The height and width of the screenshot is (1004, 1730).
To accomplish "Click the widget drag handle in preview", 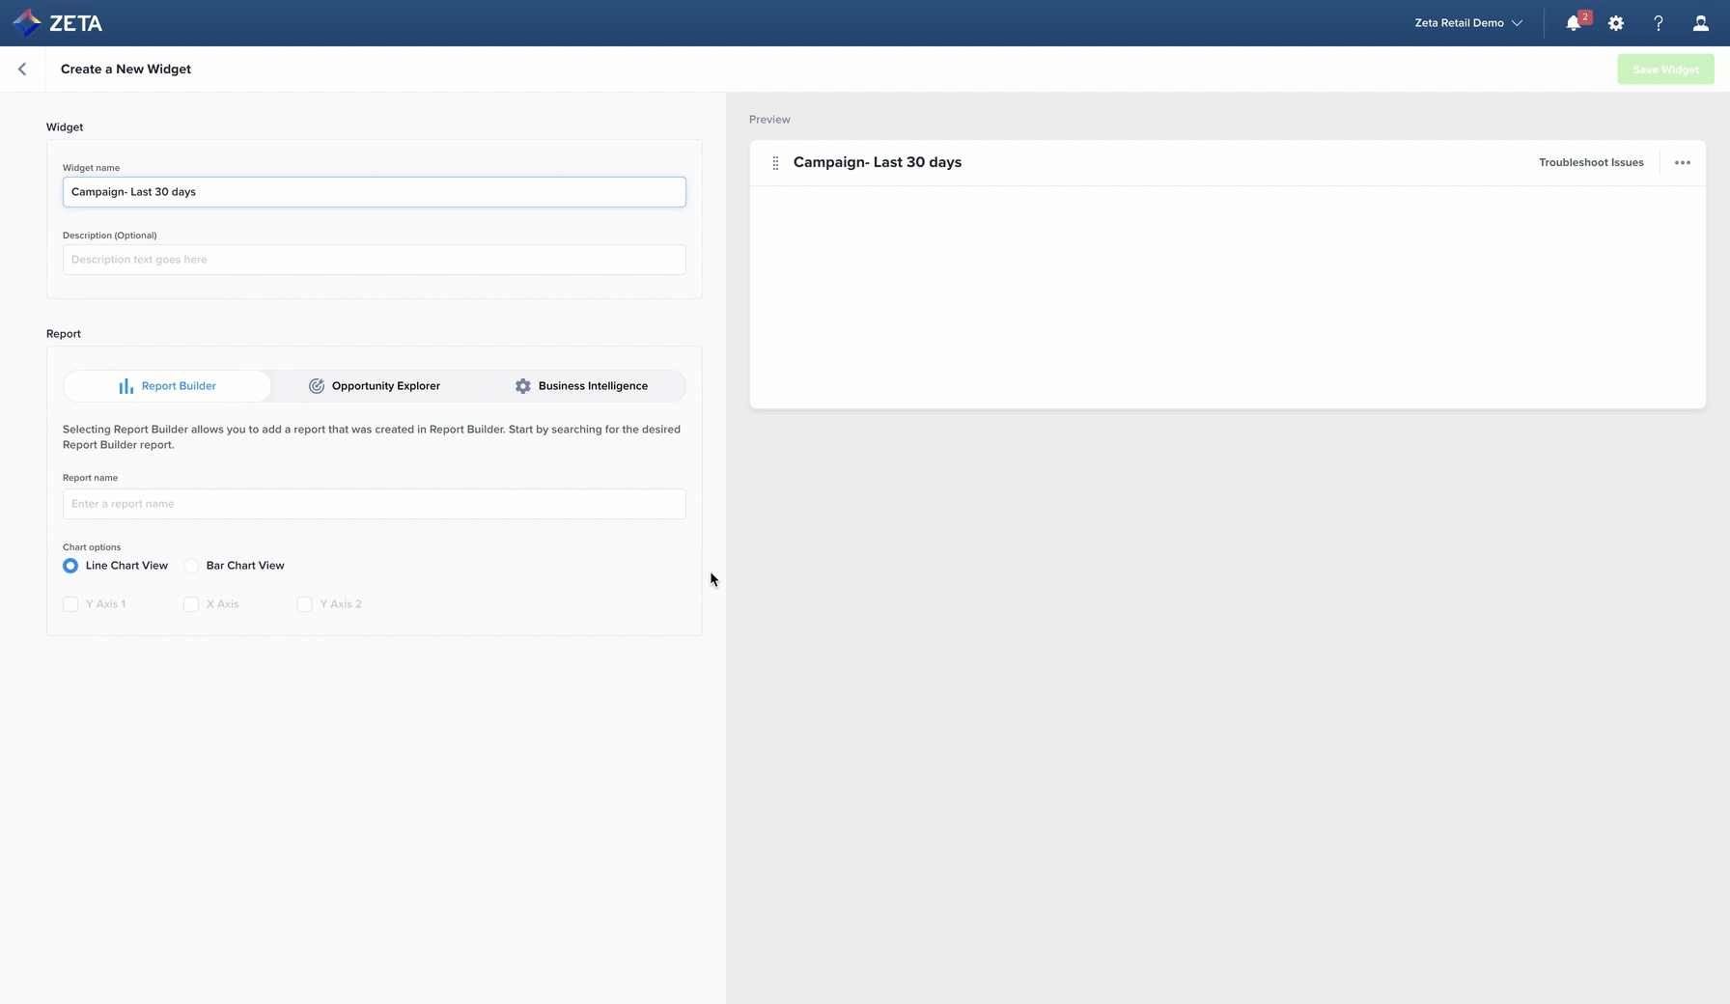I will (x=775, y=163).
